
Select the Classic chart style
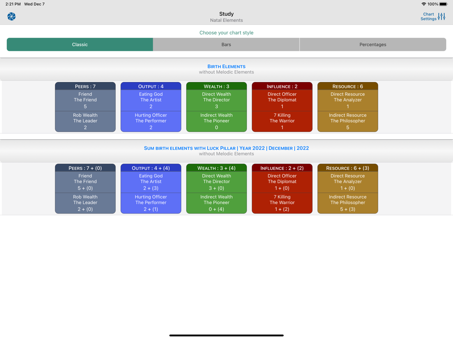pos(80,44)
